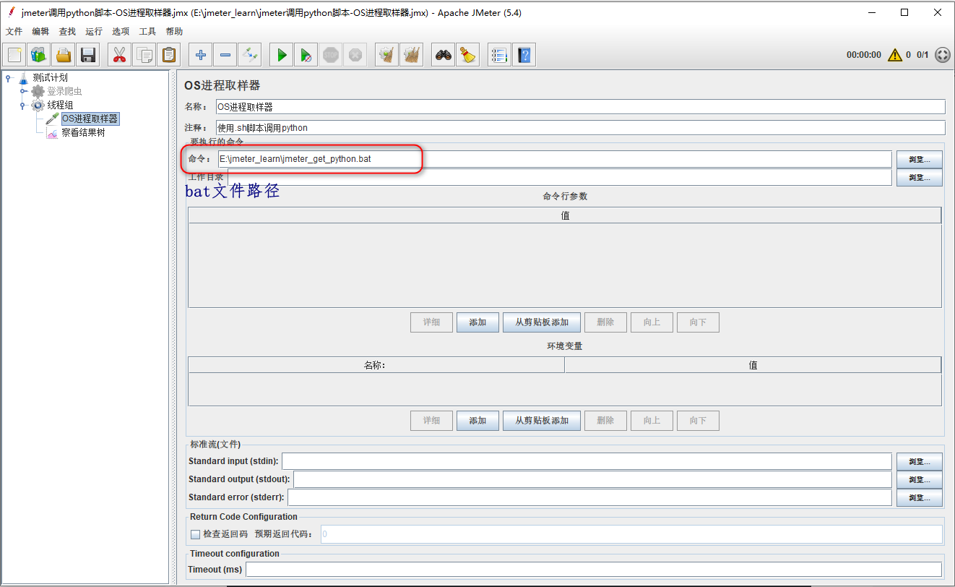This screenshot has width=955, height=587.
Task: Click the Remove element minus icon
Action: click(225, 54)
